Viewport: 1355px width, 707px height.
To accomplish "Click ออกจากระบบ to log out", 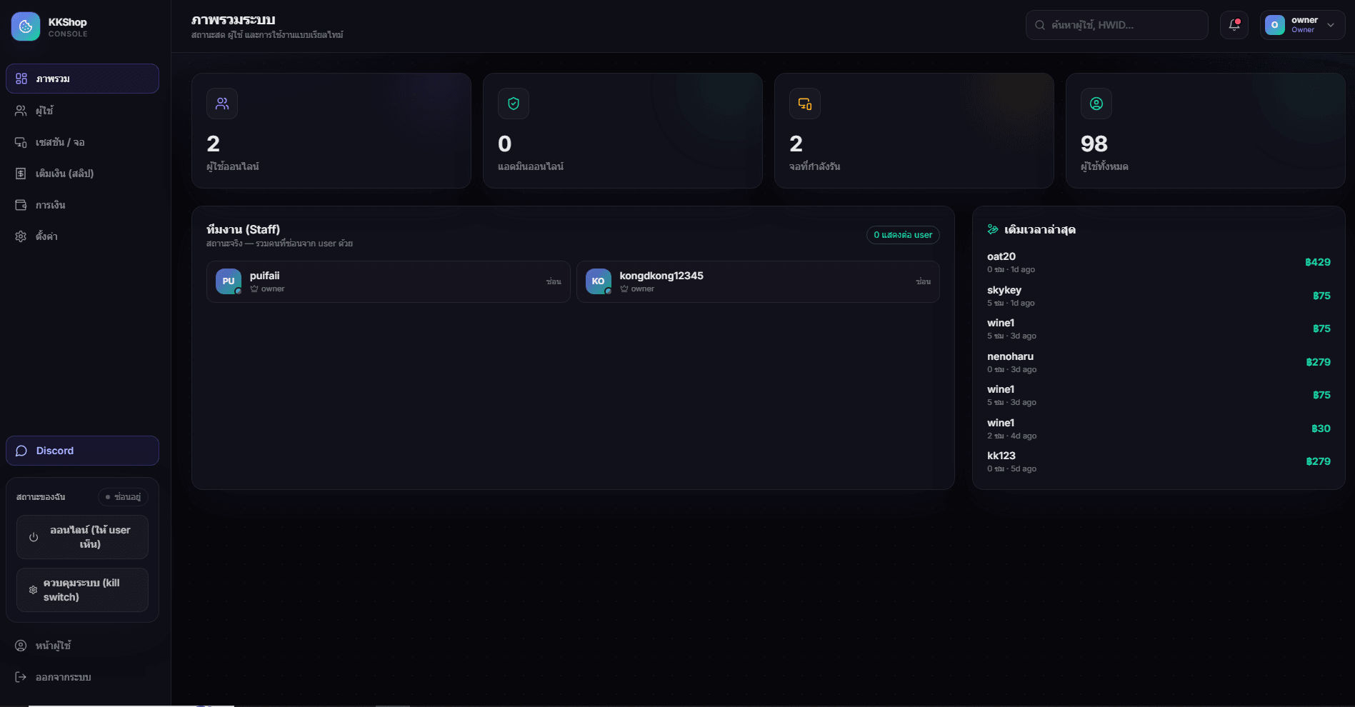I will (x=82, y=677).
